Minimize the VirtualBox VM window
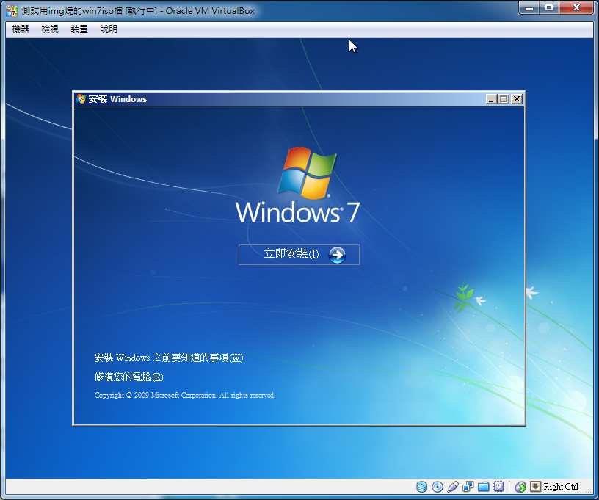 [x=529, y=7]
